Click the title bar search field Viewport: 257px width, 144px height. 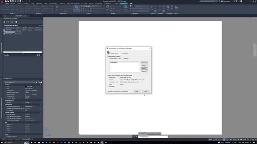click(x=209, y=1)
